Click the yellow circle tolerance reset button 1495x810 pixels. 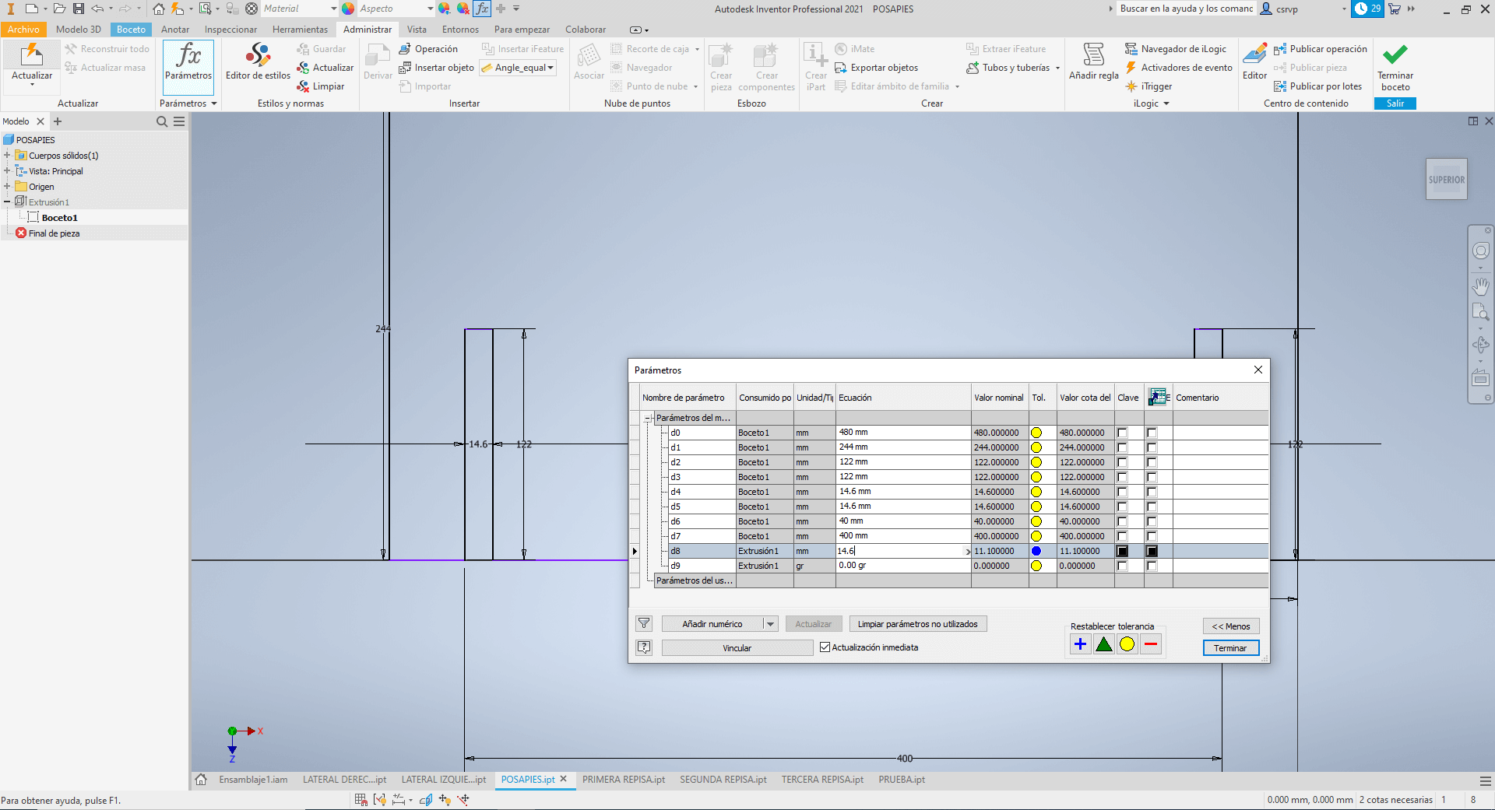click(x=1127, y=644)
